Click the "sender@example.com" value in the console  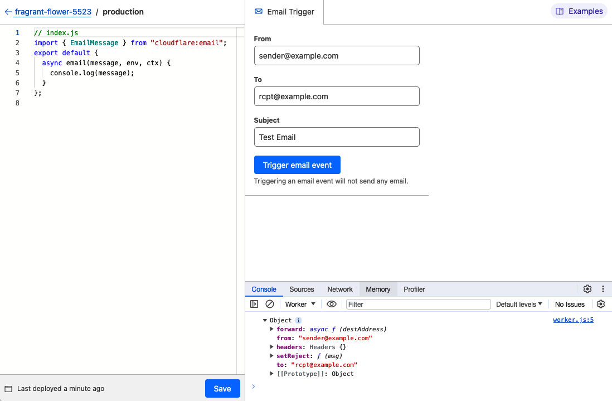(x=336, y=338)
